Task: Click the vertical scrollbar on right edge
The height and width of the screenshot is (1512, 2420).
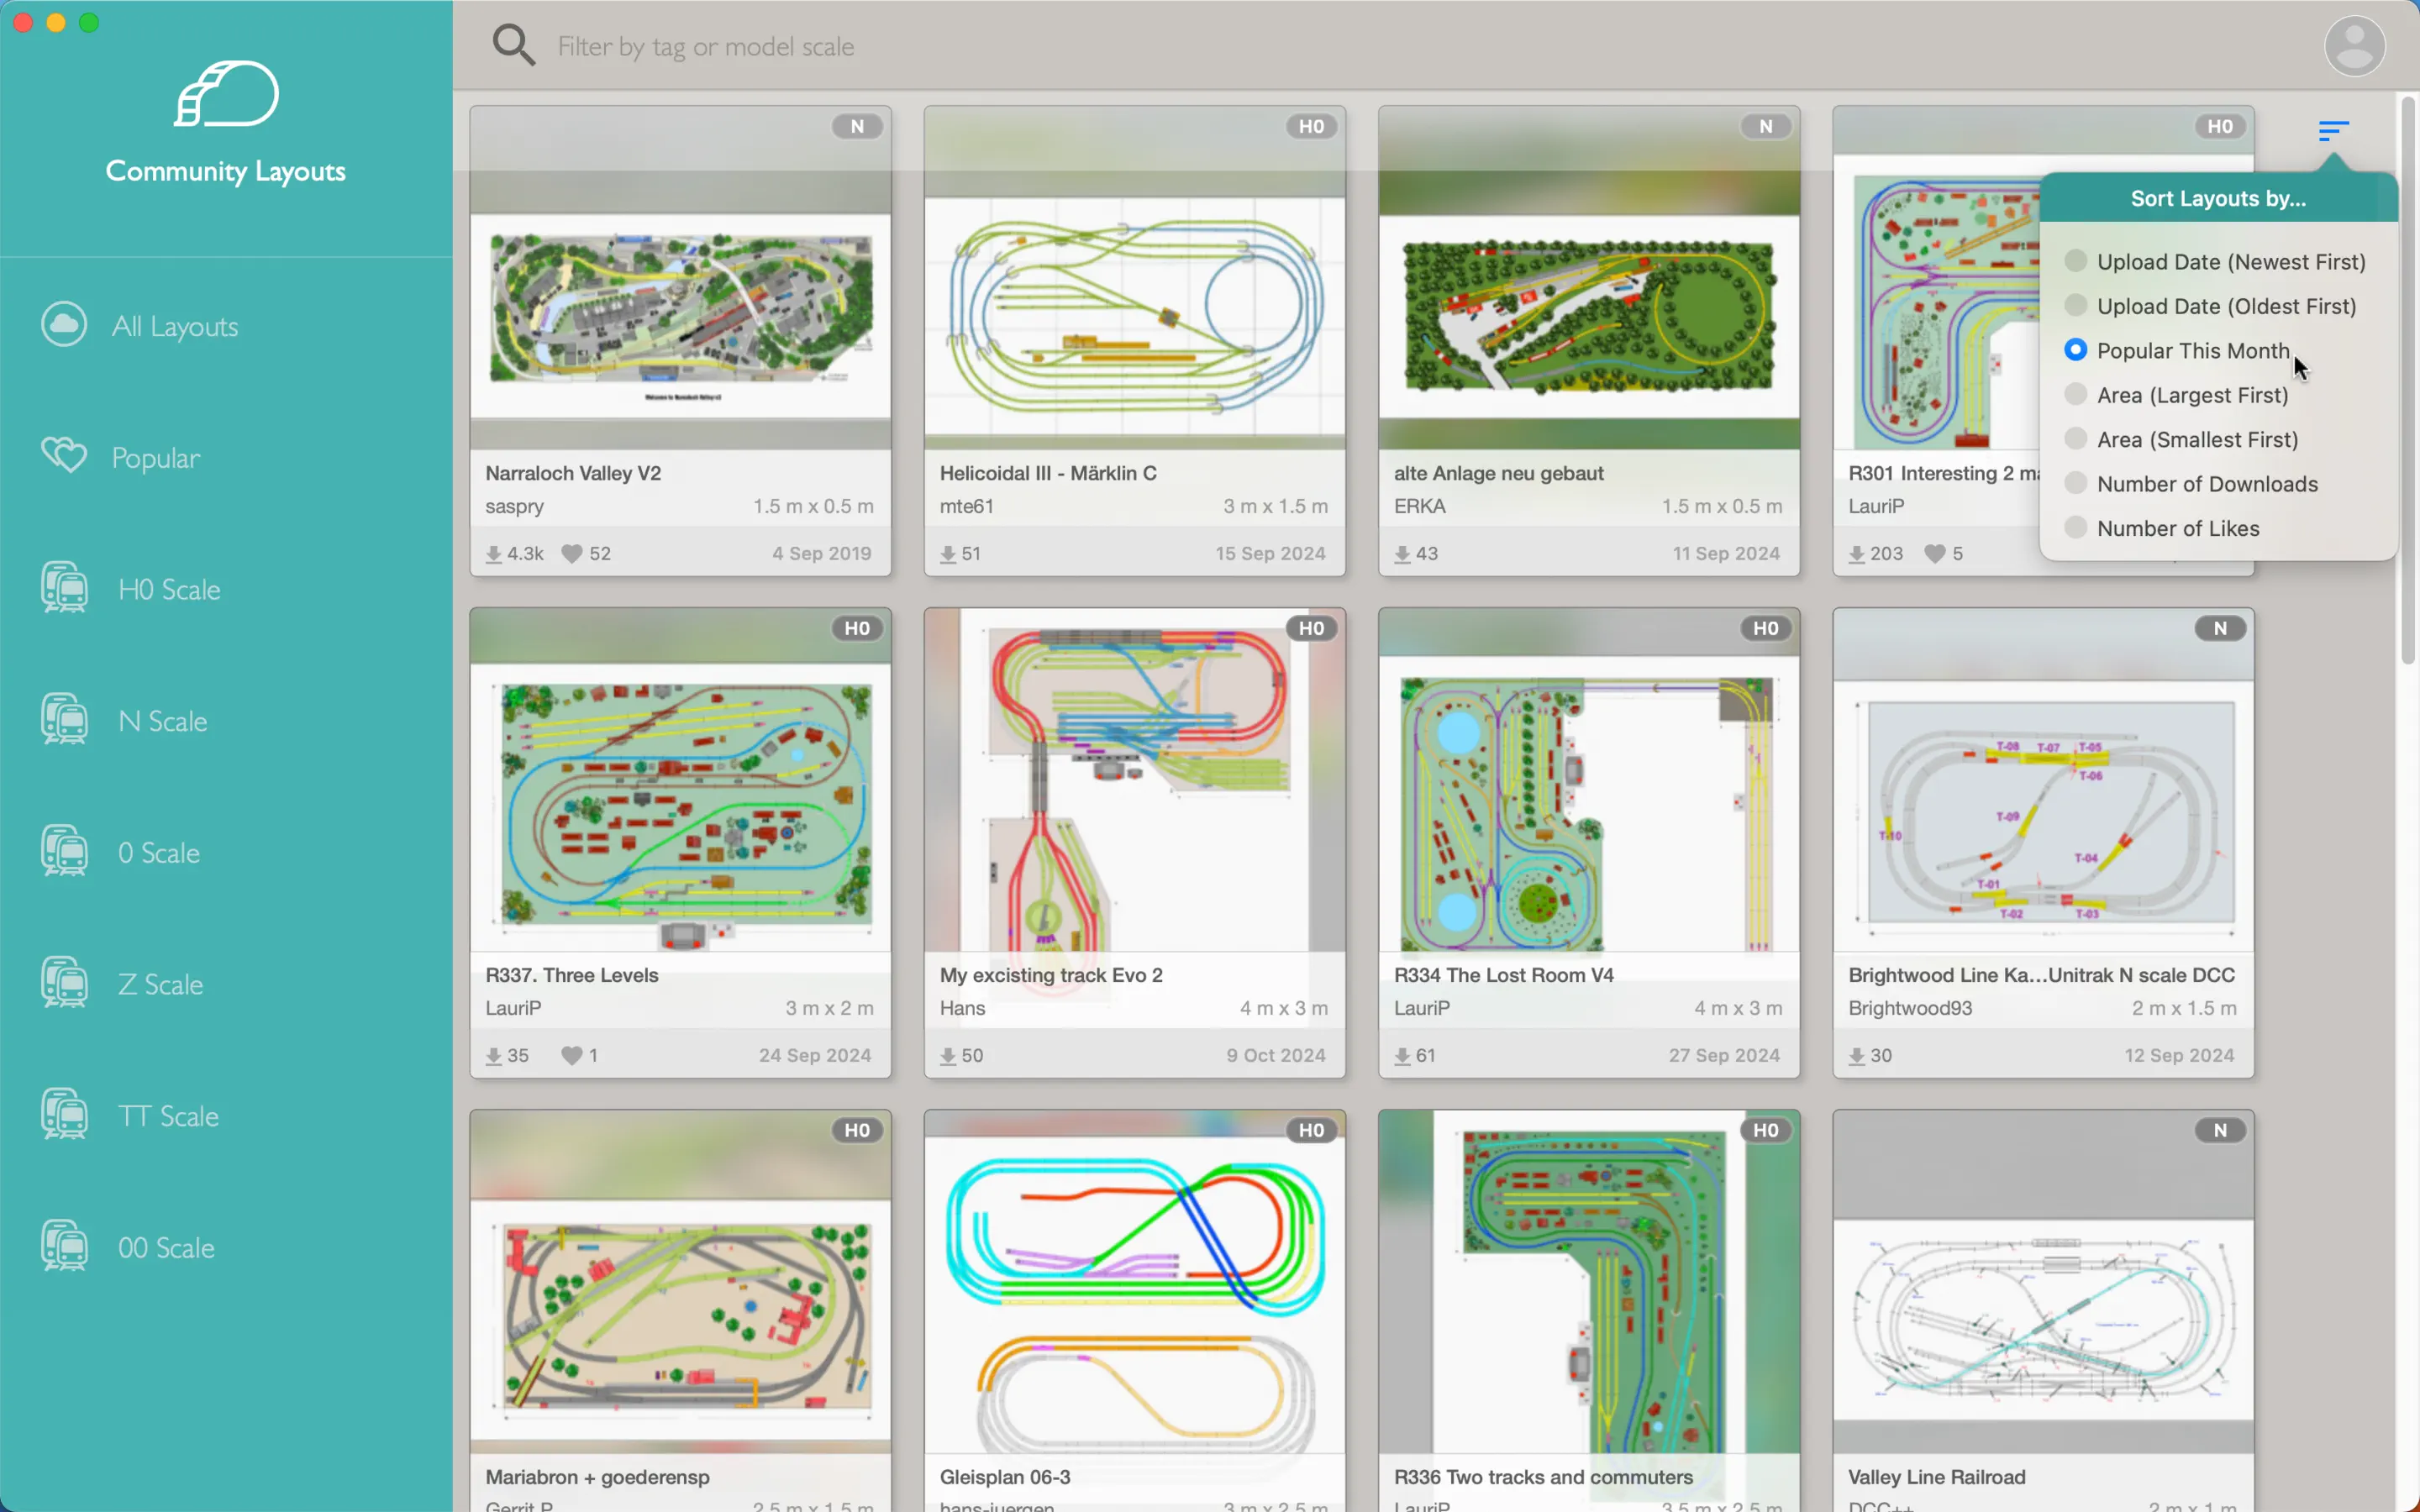Action: (x=2407, y=380)
